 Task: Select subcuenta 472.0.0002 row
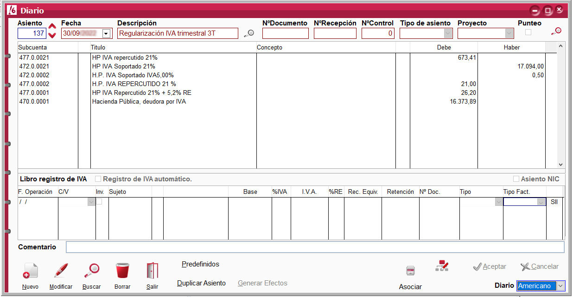[281, 75]
